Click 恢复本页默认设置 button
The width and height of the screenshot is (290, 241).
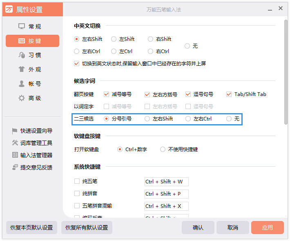tap(31, 228)
